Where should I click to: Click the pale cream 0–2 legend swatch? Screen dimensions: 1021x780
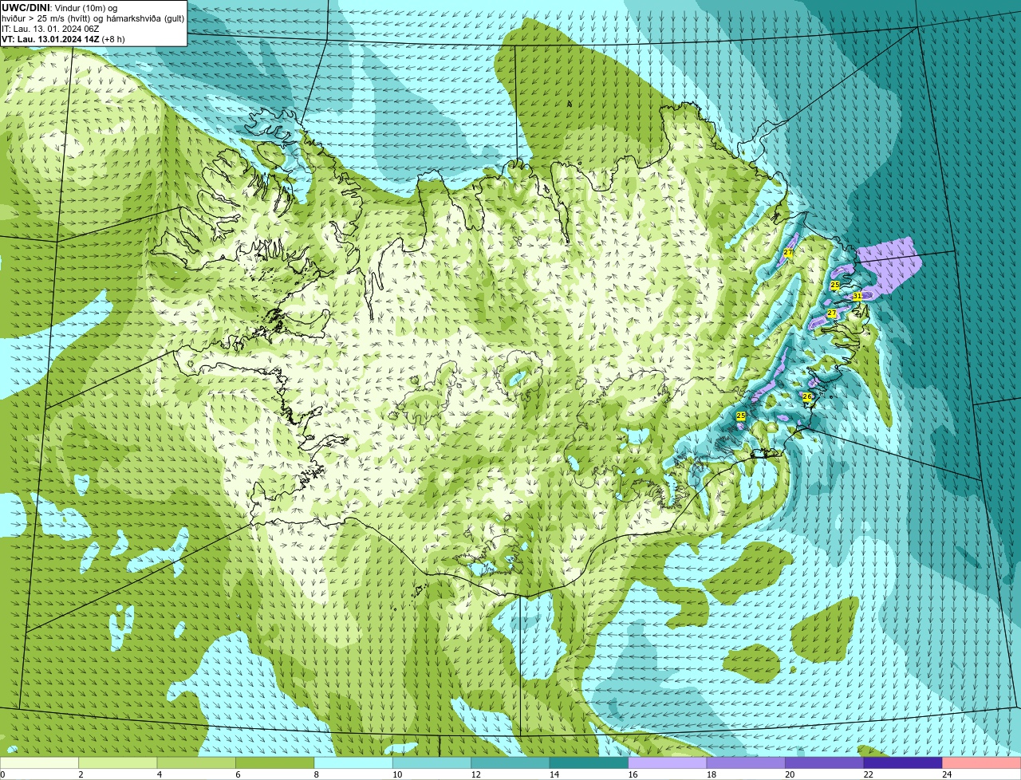tap(39, 762)
